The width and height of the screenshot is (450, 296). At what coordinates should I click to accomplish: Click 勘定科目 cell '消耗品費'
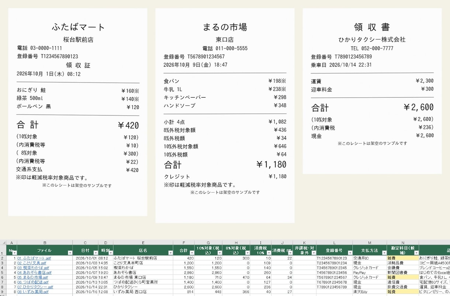(403, 263)
